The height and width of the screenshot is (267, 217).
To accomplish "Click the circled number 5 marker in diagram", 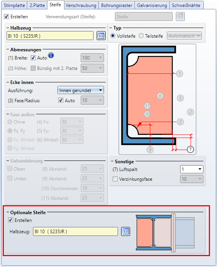I will 180,98.
